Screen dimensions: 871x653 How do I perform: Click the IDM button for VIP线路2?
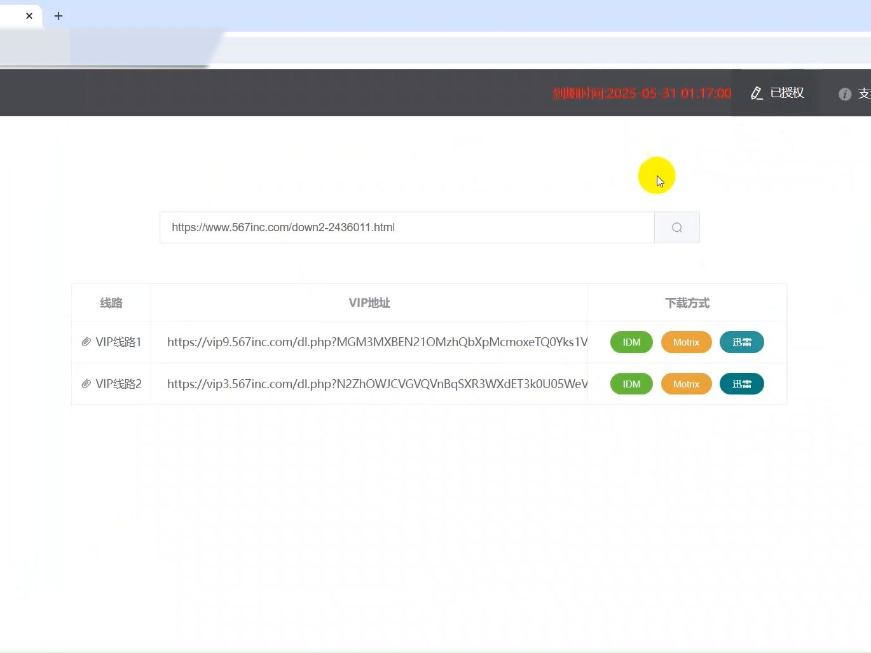coord(631,384)
